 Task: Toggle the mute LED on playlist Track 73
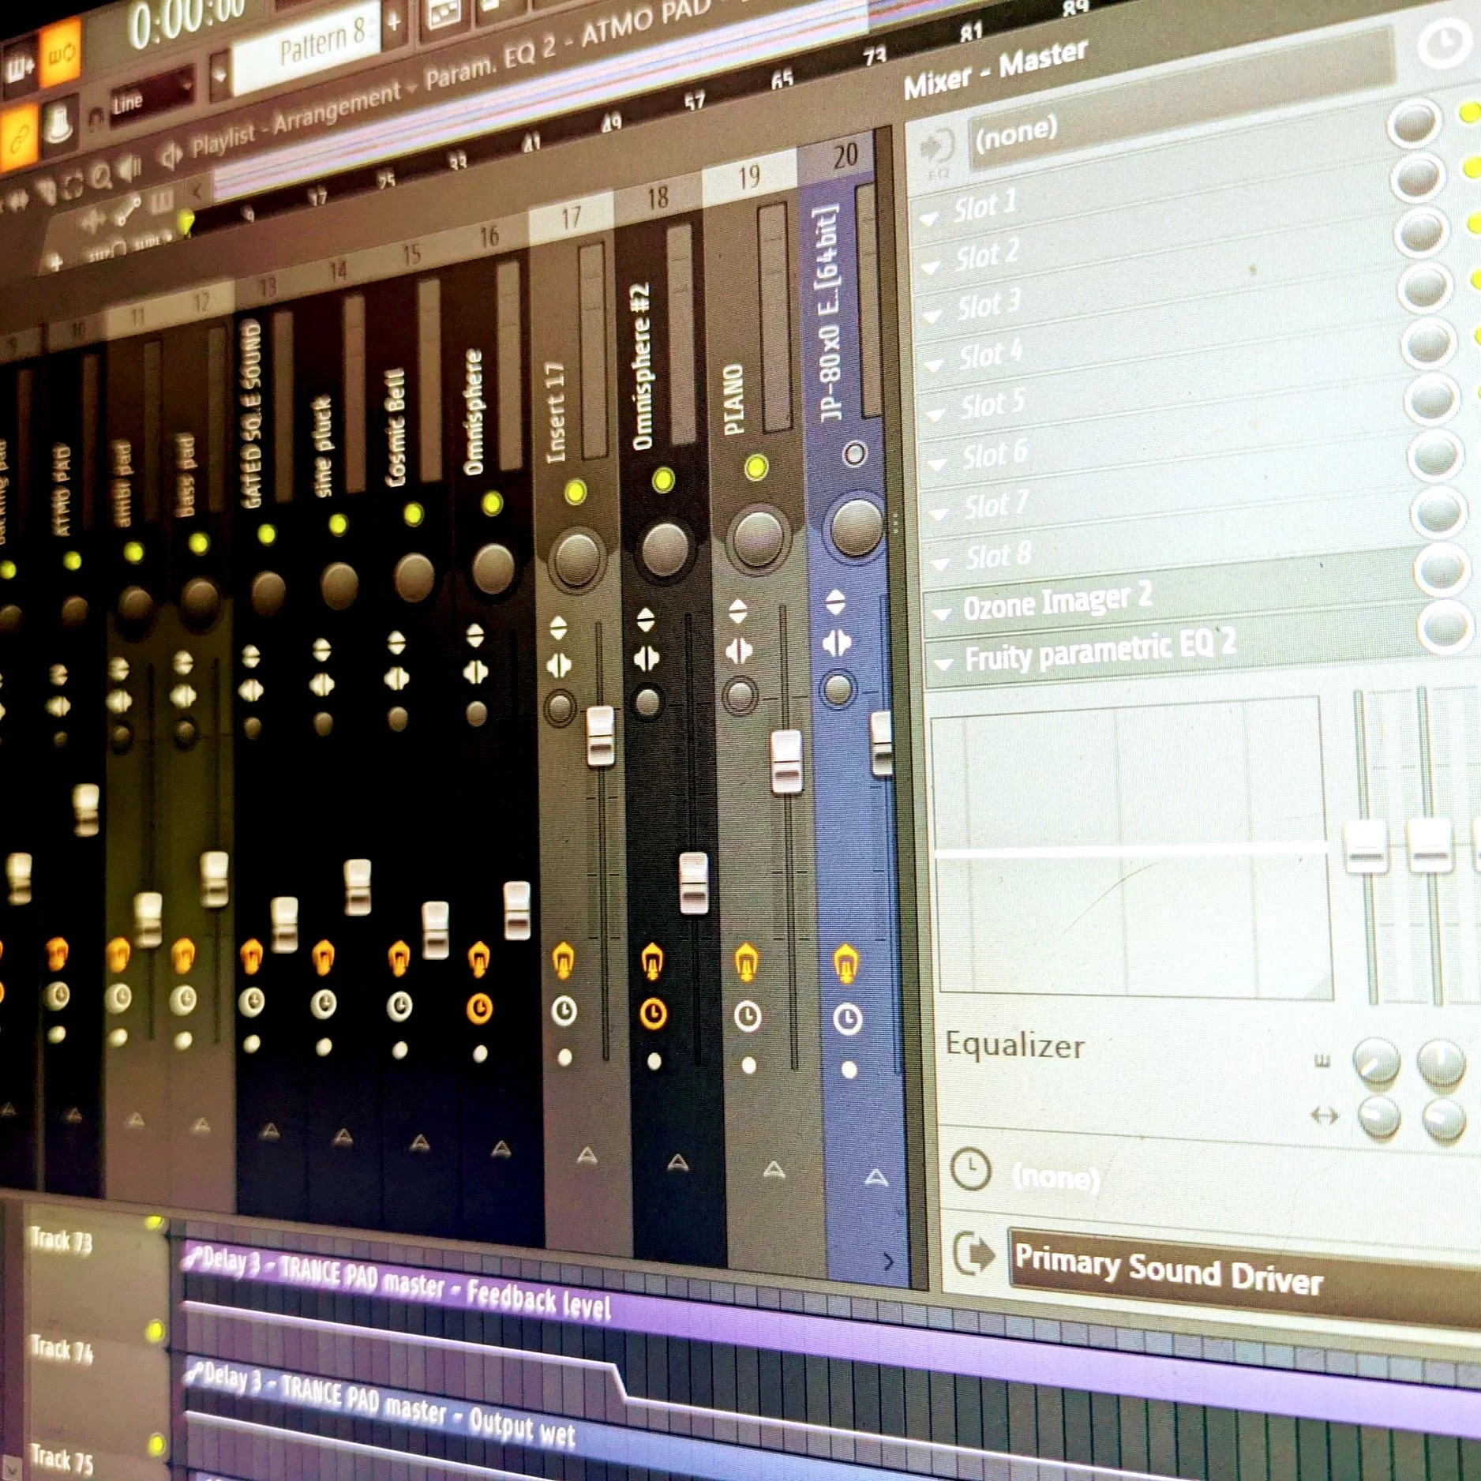[x=155, y=1223]
